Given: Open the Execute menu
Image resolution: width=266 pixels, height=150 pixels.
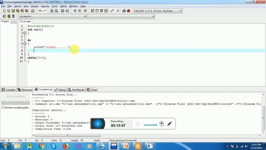Looking at the screenshot, I should click(x=45, y=6).
